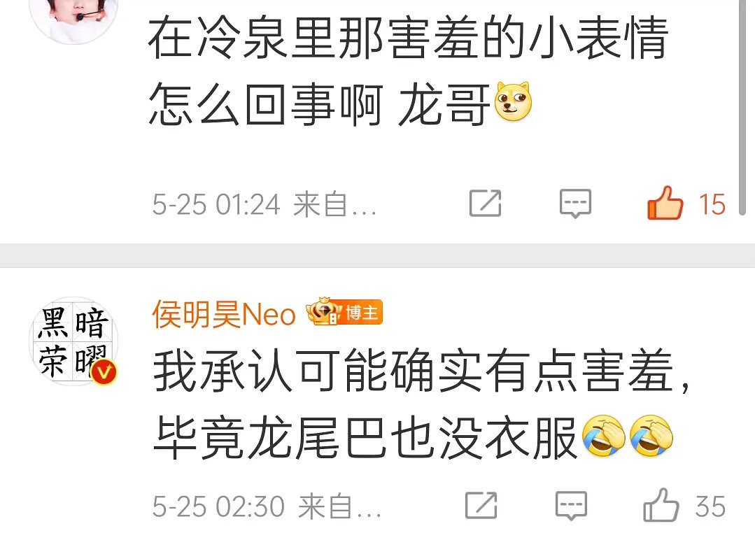Repost the 侯明昊Neo comment
This screenshot has width=755, height=540.
point(481,505)
